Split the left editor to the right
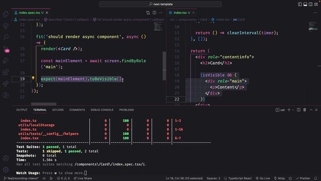Screen dimensions: 321x181 click(154, 13)
